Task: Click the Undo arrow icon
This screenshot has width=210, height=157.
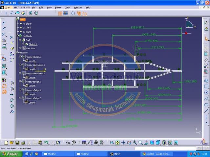Action: pyautogui.click(x=46, y=143)
